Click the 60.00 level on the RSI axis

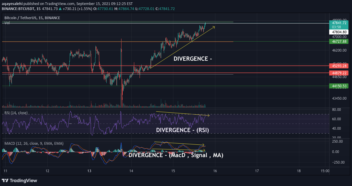(337, 119)
